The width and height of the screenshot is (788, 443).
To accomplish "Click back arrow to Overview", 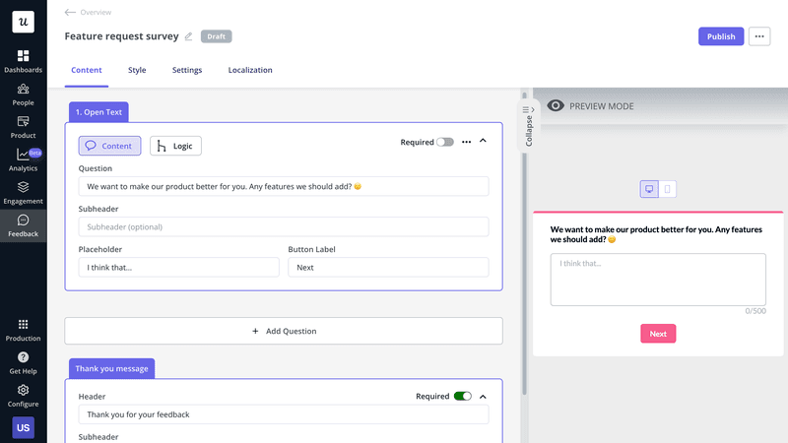I will coord(70,12).
